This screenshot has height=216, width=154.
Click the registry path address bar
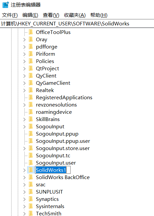click(x=77, y=23)
